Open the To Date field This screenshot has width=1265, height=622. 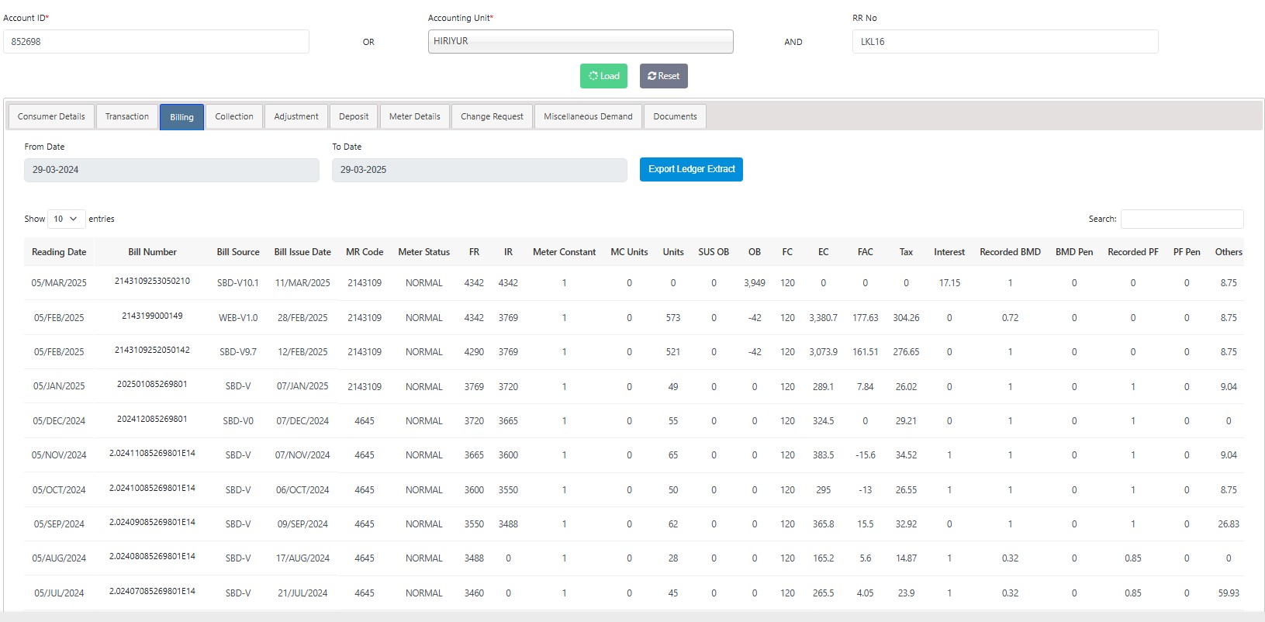pyautogui.click(x=479, y=170)
